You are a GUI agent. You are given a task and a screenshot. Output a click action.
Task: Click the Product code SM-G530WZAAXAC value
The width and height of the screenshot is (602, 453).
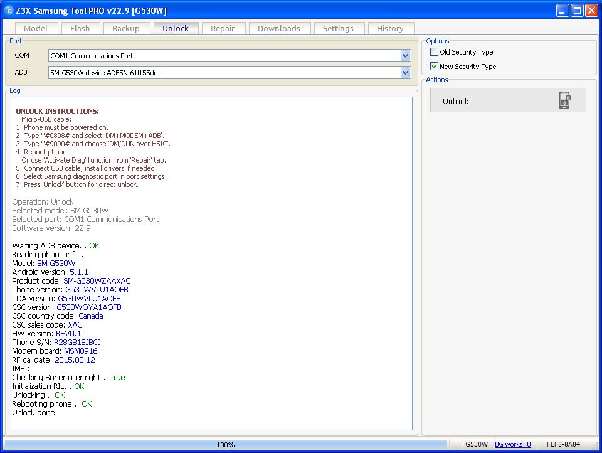click(x=97, y=281)
